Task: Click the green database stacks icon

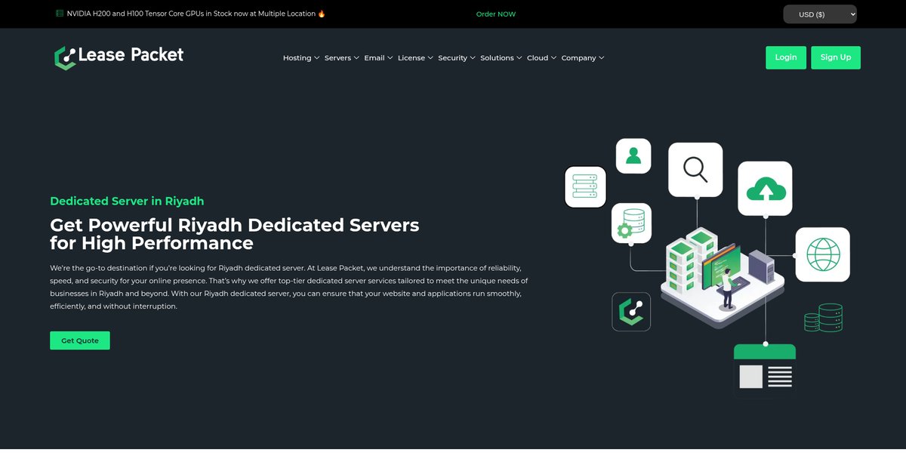Action: [x=823, y=318]
